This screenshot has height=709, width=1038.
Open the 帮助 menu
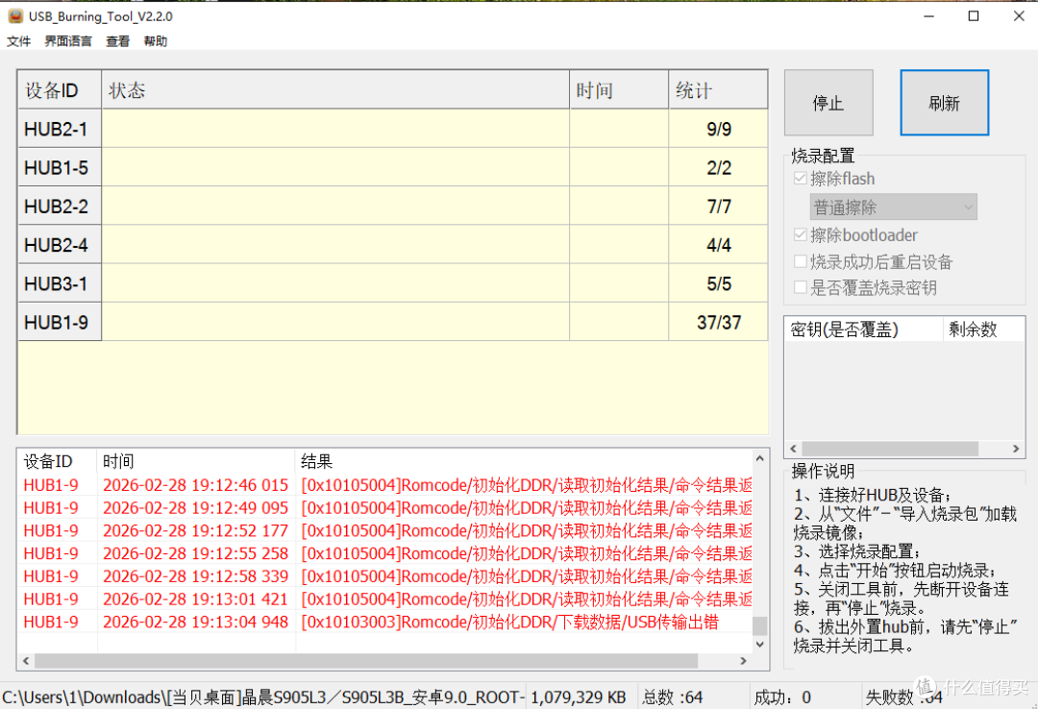tap(156, 41)
